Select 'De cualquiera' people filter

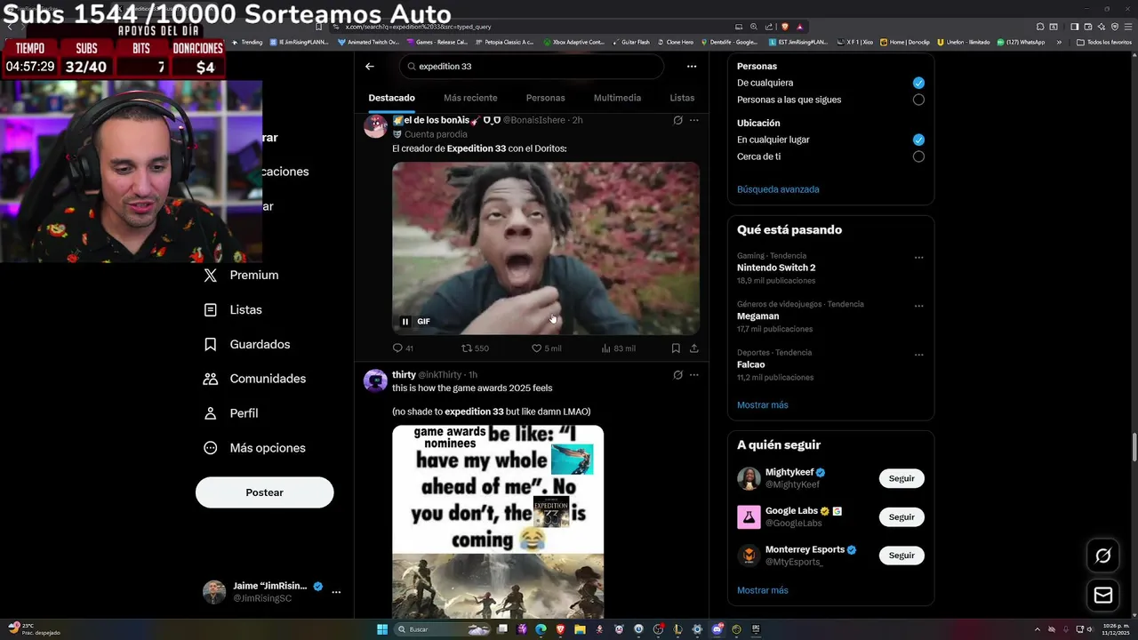pyautogui.click(x=918, y=83)
